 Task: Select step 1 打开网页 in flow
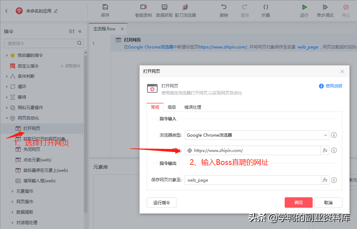[x=234, y=43]
